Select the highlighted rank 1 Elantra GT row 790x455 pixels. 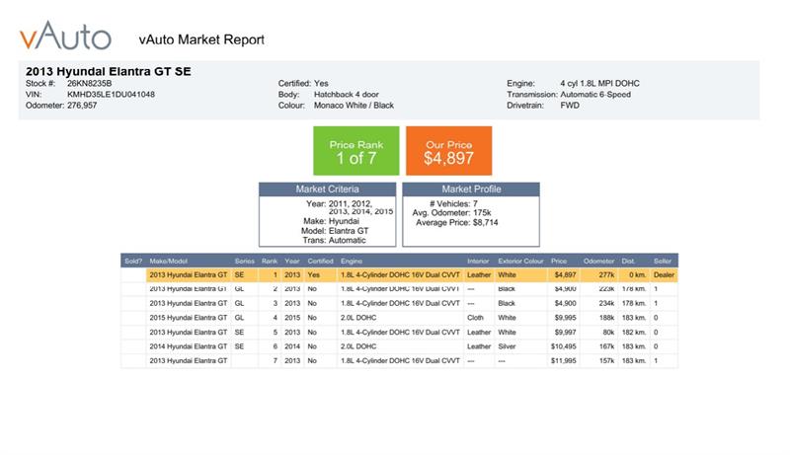coord(399,275)
